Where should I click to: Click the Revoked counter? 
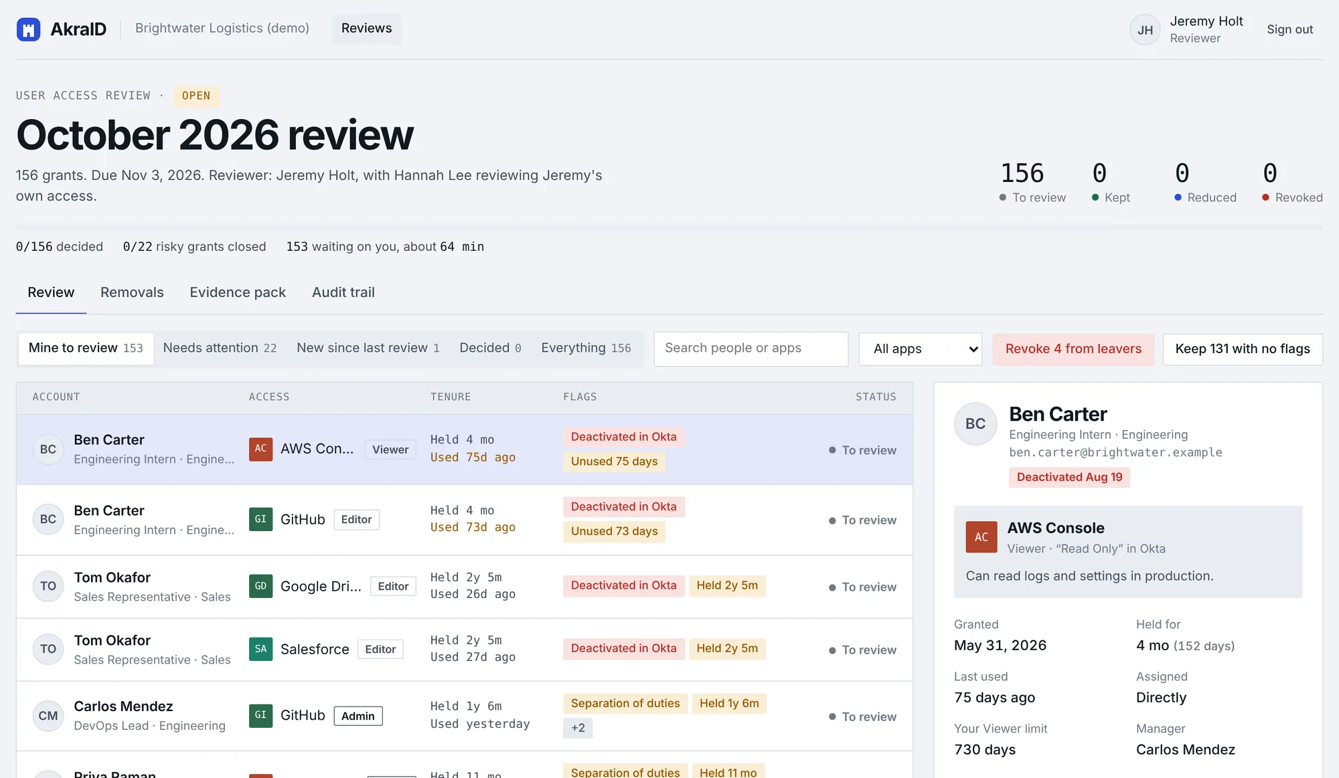1292,182
